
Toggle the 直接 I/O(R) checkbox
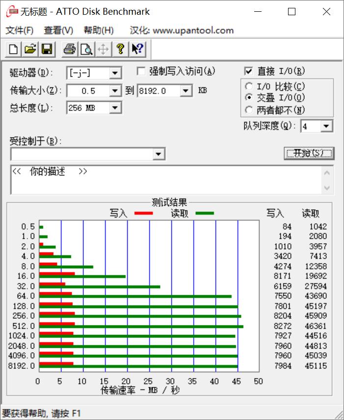[248, 71]
